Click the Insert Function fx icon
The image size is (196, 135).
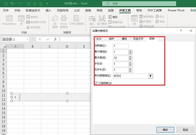tap(55, 39)
